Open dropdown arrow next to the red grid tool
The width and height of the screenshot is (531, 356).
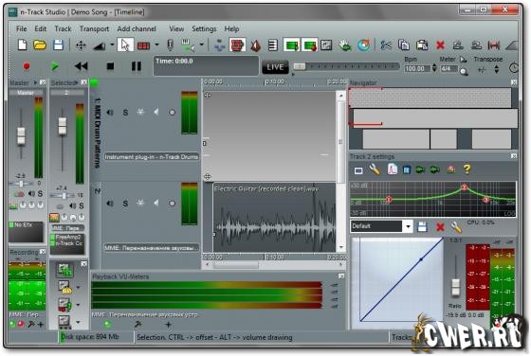(156, 44)
